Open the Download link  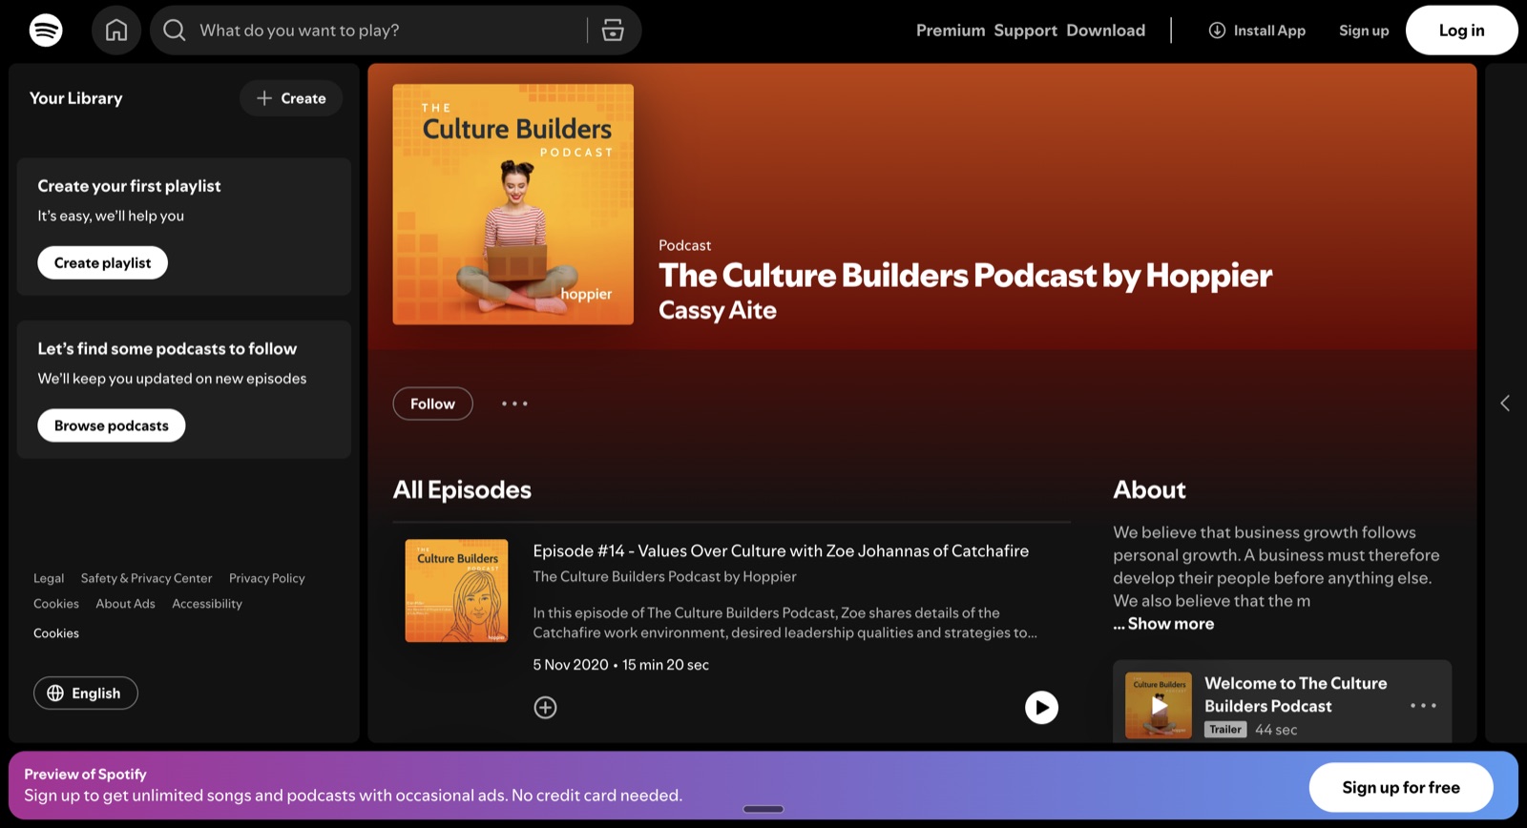(1105, 31)
